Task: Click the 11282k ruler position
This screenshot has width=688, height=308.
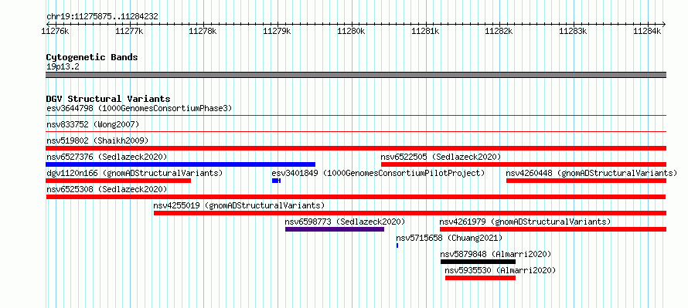Action: pos(499,31)
